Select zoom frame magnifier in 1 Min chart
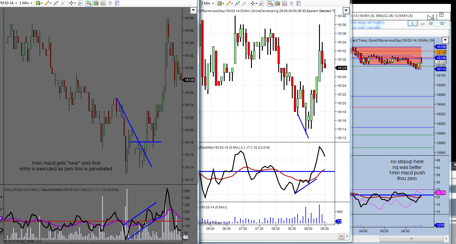 [x=80, y=3]
